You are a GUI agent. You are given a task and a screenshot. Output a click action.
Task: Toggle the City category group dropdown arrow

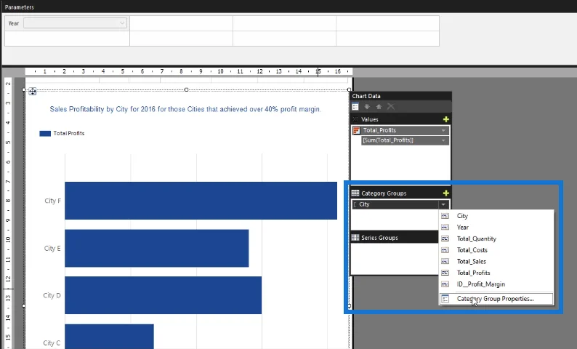443,204
